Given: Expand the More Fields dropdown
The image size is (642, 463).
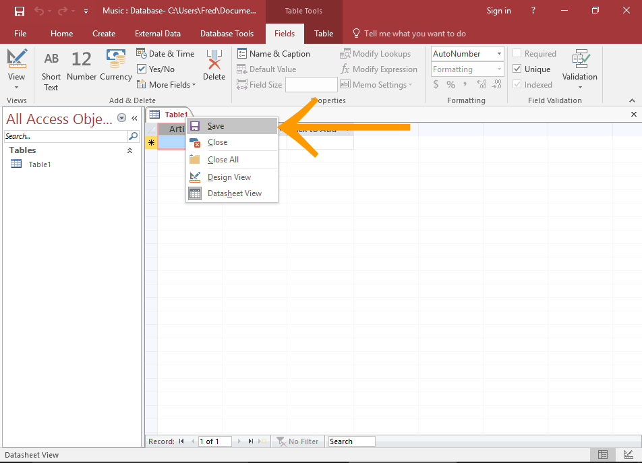Looking at the screenshot, I should click(x=167, y=85).
